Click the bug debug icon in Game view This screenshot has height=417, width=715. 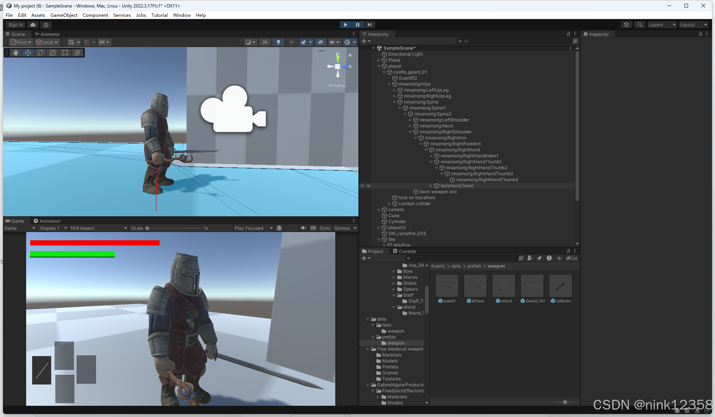coord(280,228)
